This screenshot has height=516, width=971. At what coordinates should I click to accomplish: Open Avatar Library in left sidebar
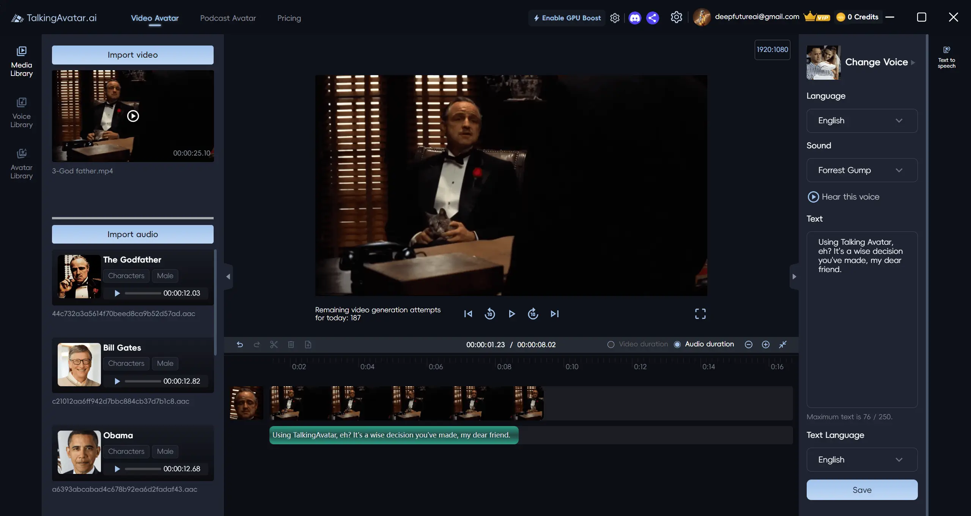(22, 164)
